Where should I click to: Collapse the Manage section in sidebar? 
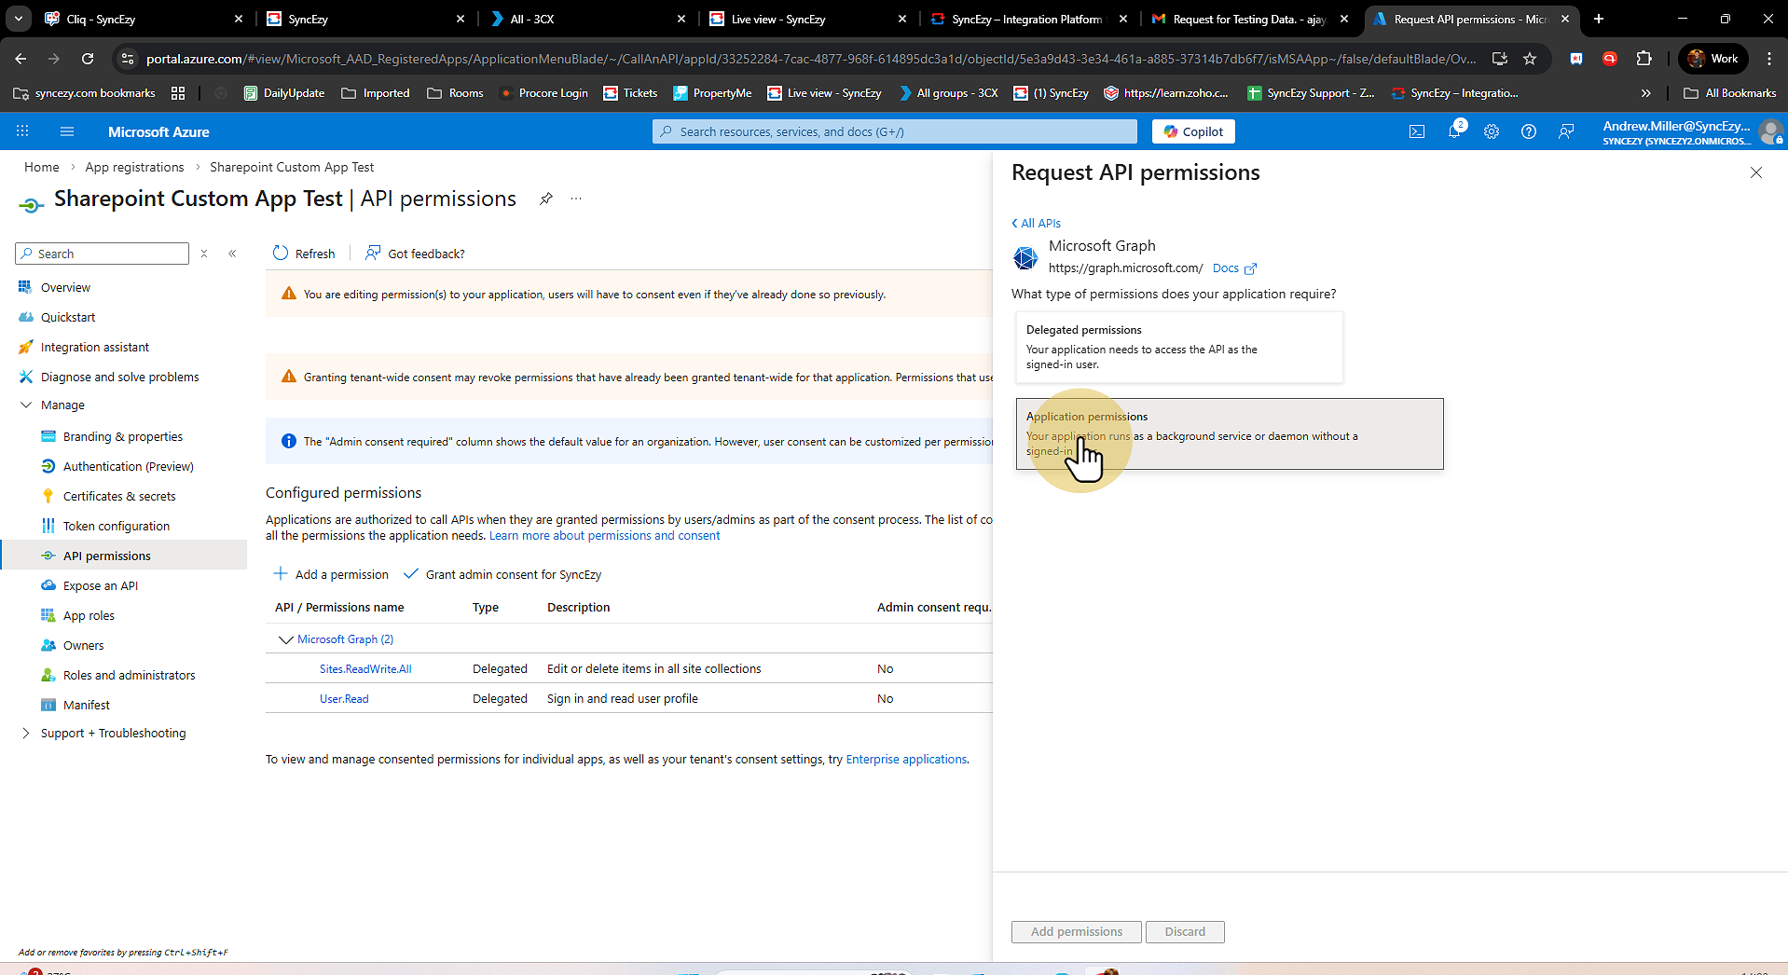click(26, 405)
